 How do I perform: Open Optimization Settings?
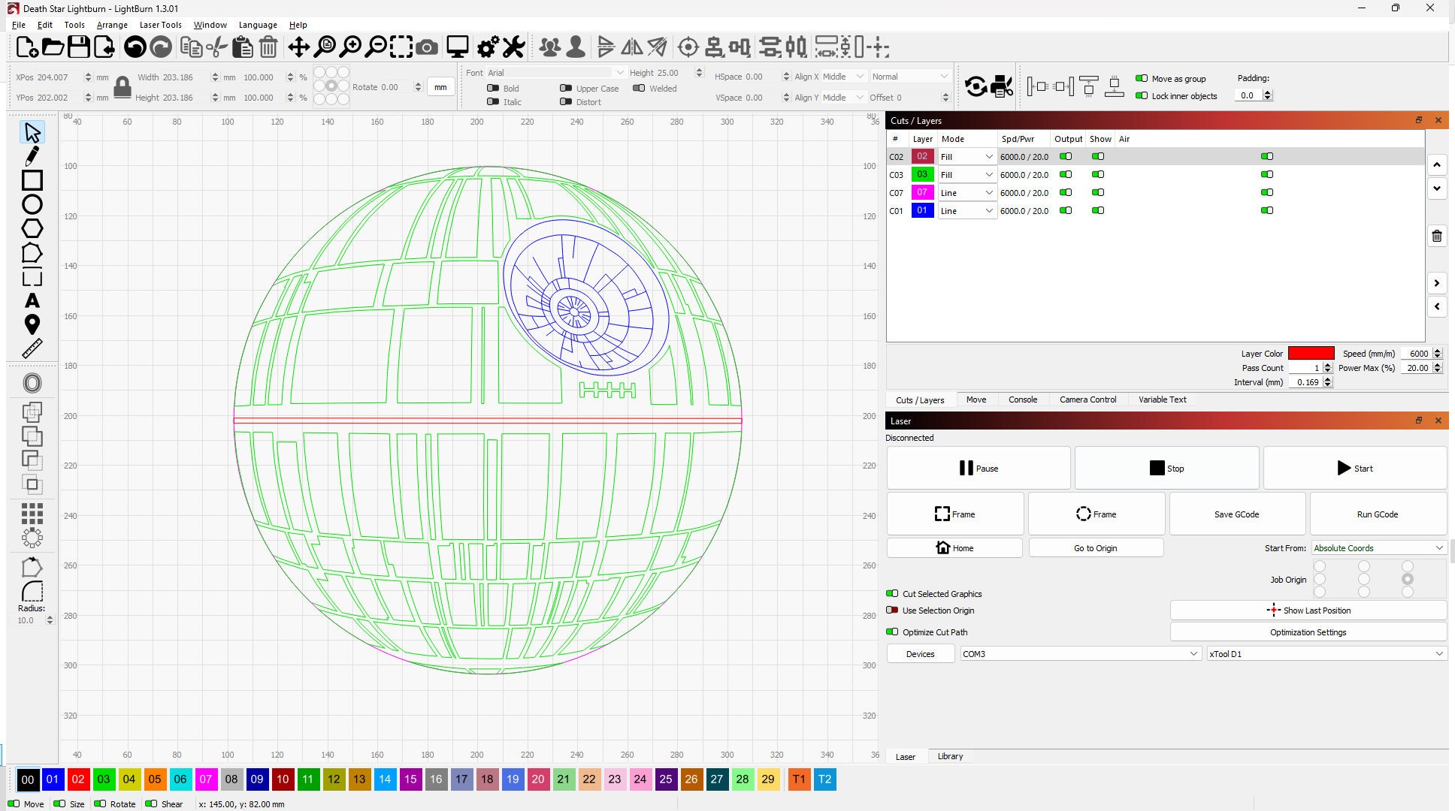click(1308, 632)
